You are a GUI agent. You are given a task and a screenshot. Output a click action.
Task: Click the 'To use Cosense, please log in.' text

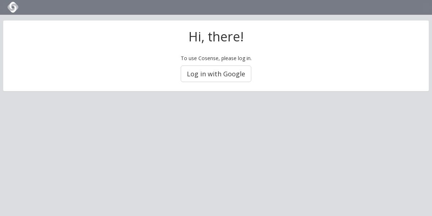[216, 58]
